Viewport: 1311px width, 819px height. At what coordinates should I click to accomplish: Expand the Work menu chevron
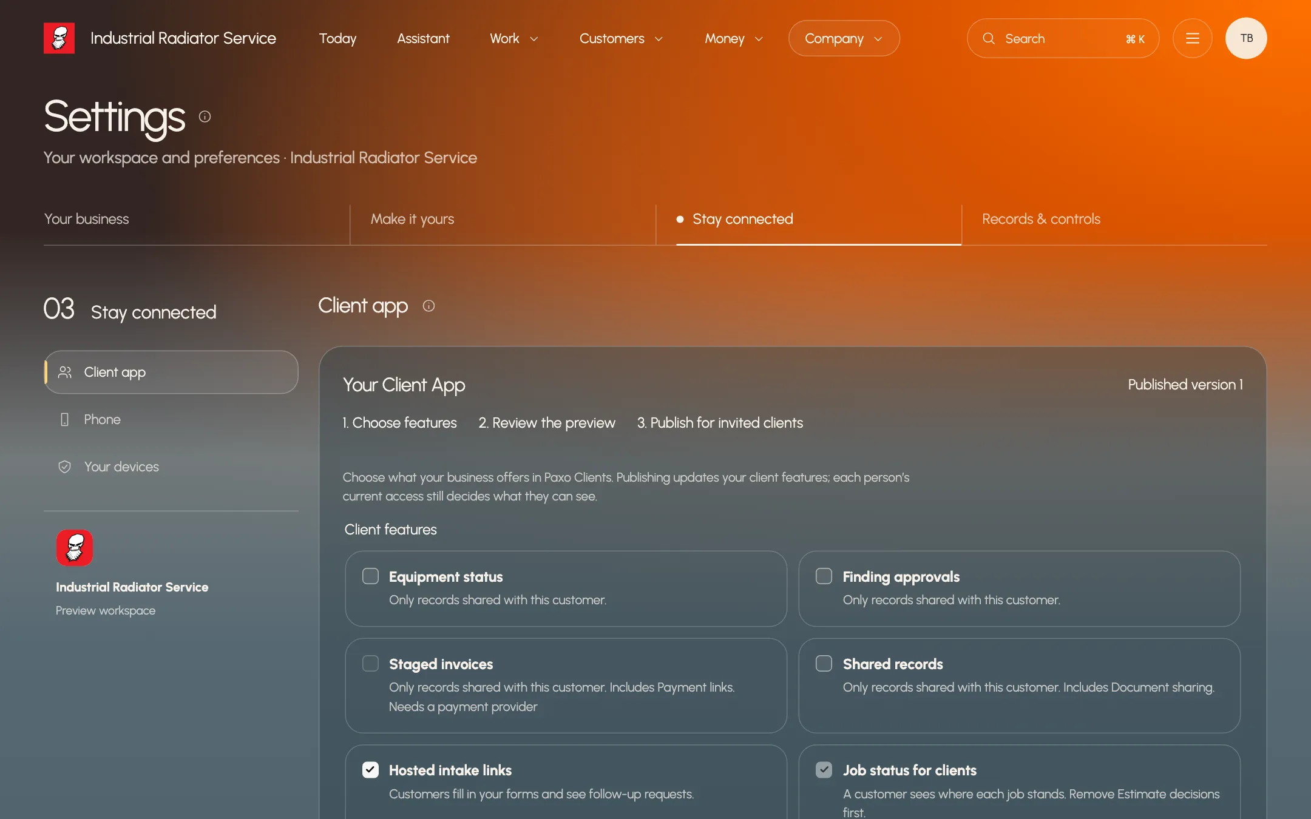coord(534,39)
